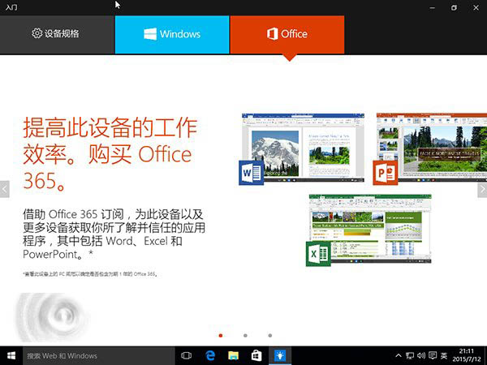Jump to the second carousel page dot

point(245,336)
